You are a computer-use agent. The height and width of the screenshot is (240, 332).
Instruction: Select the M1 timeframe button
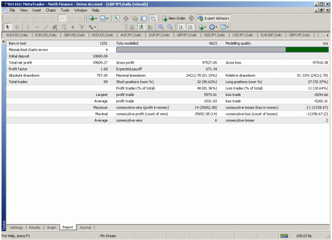click(x=7, y=19)
